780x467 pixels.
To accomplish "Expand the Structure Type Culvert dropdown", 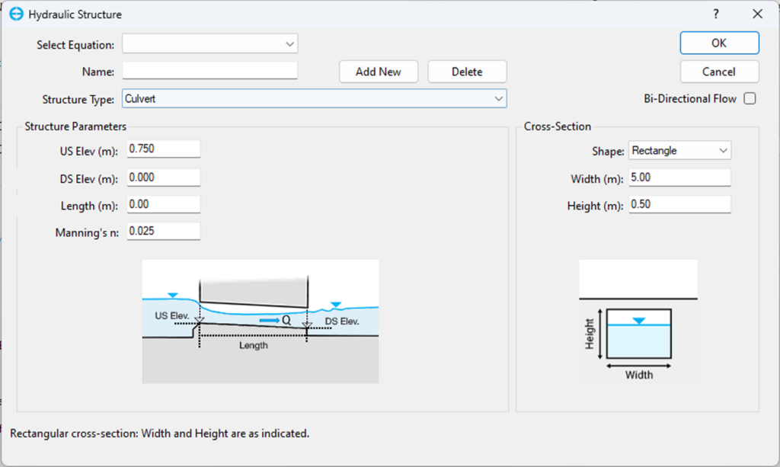I will pos(314,99).
